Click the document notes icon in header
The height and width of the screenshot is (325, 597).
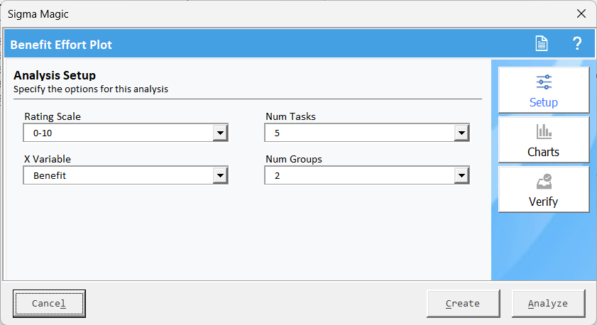click(542, 44)
